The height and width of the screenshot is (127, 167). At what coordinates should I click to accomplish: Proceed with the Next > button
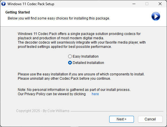[x=122, y=119]
